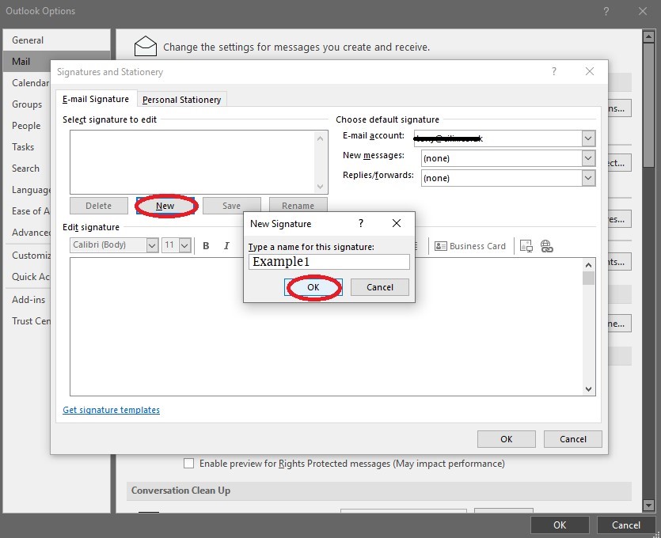This screenshot has height=538, width=661.
Task: Click the help icon in New Signature dialog
Action: click(x=361, y=223)
